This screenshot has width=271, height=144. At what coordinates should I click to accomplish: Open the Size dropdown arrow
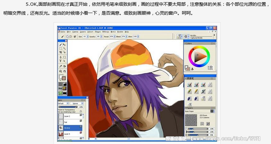point(88,36)
